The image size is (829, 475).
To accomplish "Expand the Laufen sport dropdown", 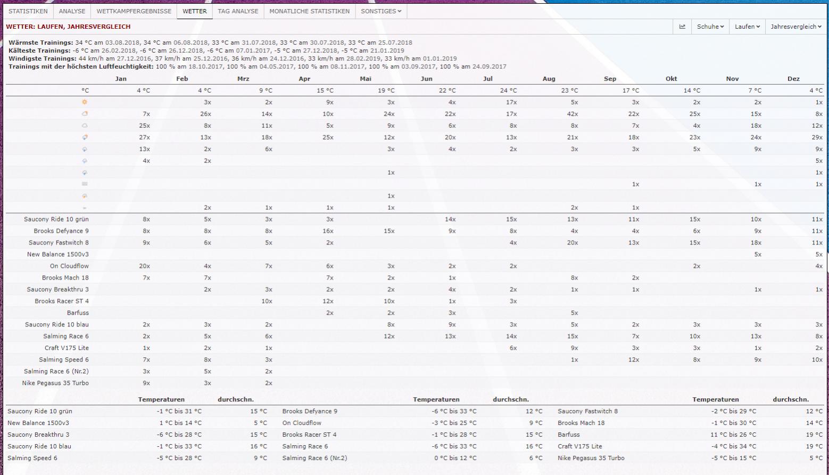I will (747, 27).
